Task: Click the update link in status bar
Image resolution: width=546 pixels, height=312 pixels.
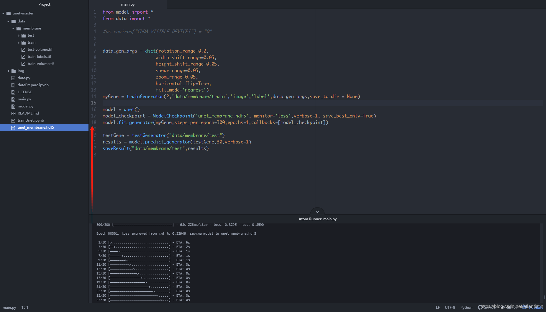Action: [x=533, y=308]
